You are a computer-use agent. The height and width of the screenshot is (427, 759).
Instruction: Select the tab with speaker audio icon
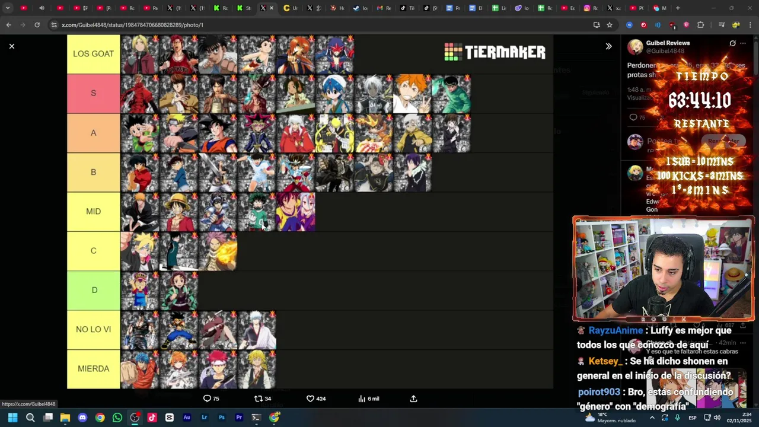42,8
